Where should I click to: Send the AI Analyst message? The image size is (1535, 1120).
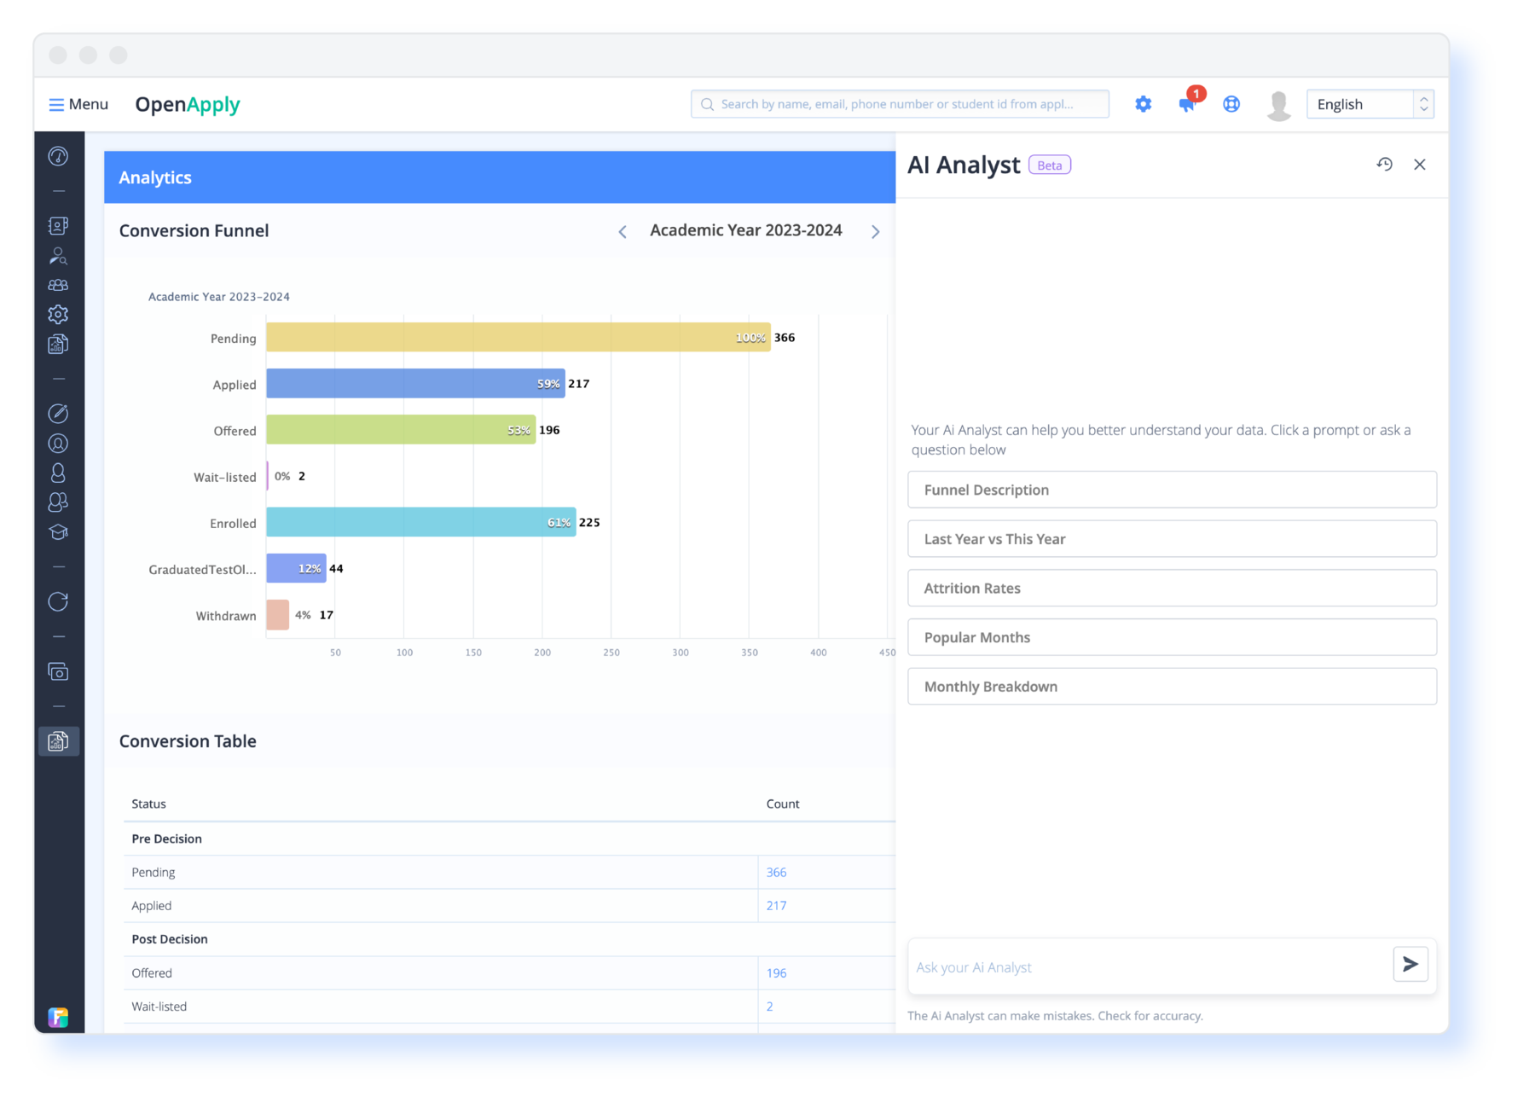click(1410, 964)
